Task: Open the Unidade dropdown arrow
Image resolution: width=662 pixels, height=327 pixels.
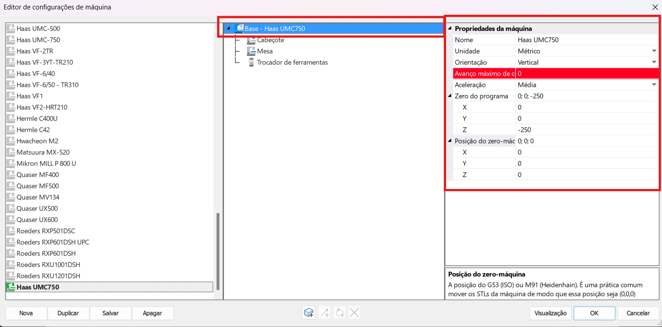Action: point(654,51)
